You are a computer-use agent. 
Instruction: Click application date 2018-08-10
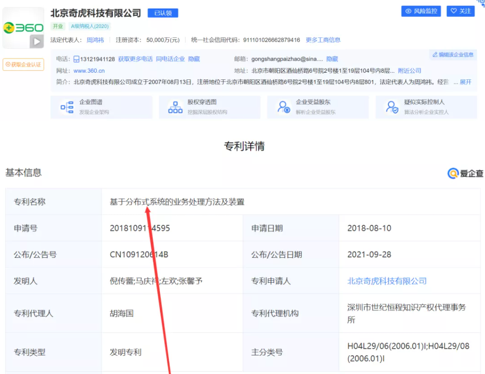[369, 228]
